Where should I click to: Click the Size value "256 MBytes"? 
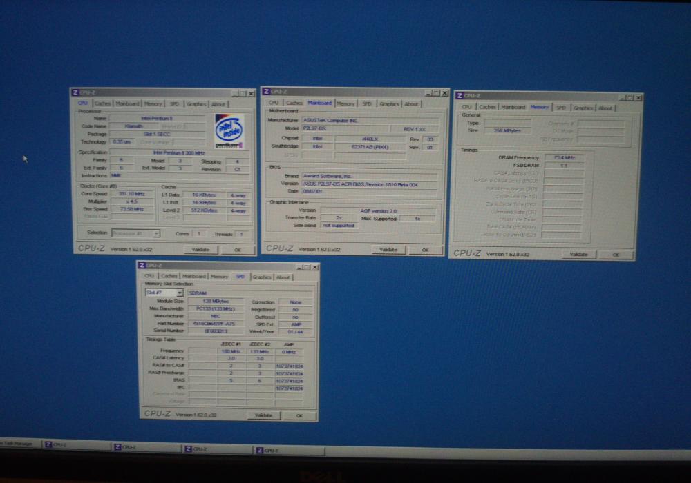coord(507,130)
